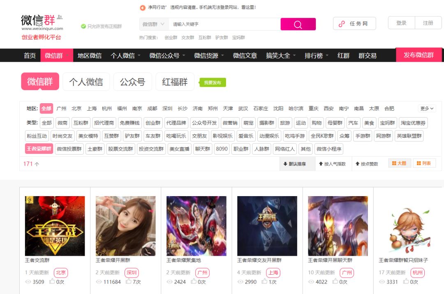Switch to the 公众号 tab

pyautogui.click(x=132, y=82)
